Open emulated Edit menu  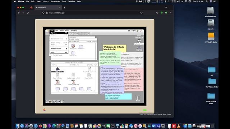coord(56,31)
